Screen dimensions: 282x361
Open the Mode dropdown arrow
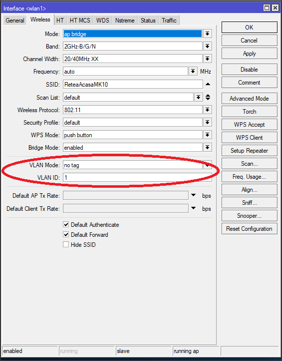coord(208,34)
